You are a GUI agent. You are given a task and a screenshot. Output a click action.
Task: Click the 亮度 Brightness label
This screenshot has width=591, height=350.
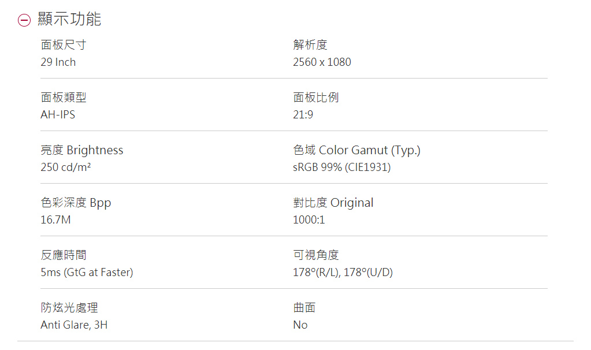(x=81, y=150)
